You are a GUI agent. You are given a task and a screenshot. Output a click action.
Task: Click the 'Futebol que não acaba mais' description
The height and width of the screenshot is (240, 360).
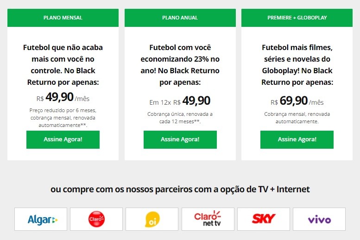[x=63, y=65]
